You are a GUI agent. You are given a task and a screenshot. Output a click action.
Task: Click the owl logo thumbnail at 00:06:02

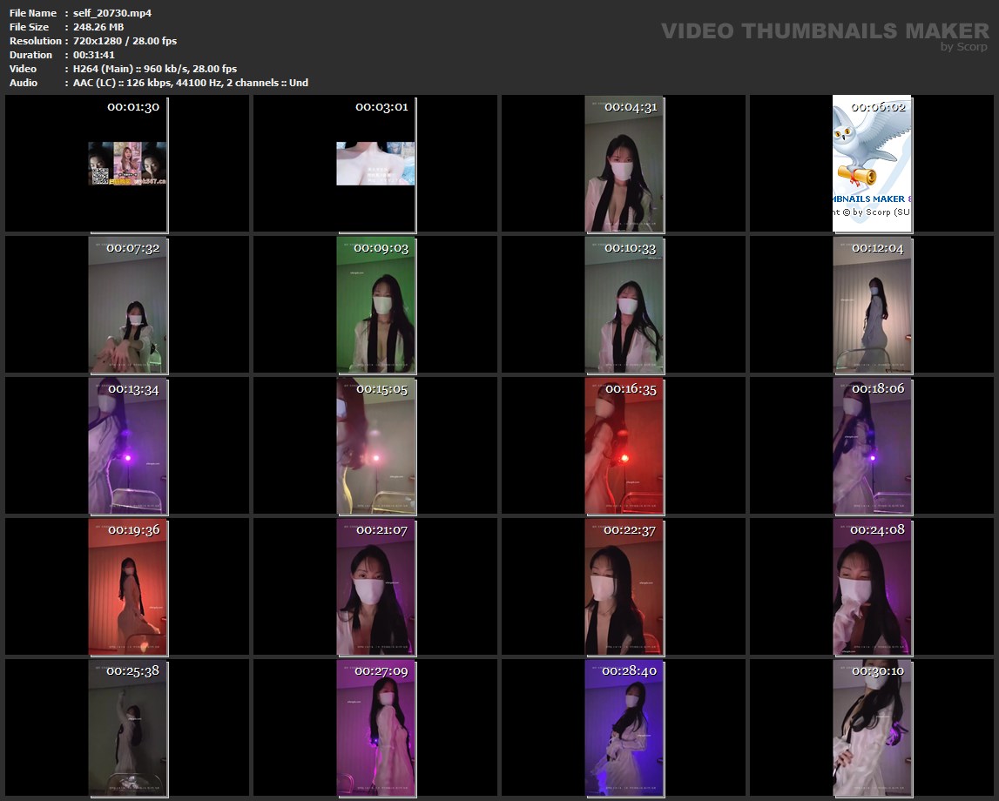872,164
